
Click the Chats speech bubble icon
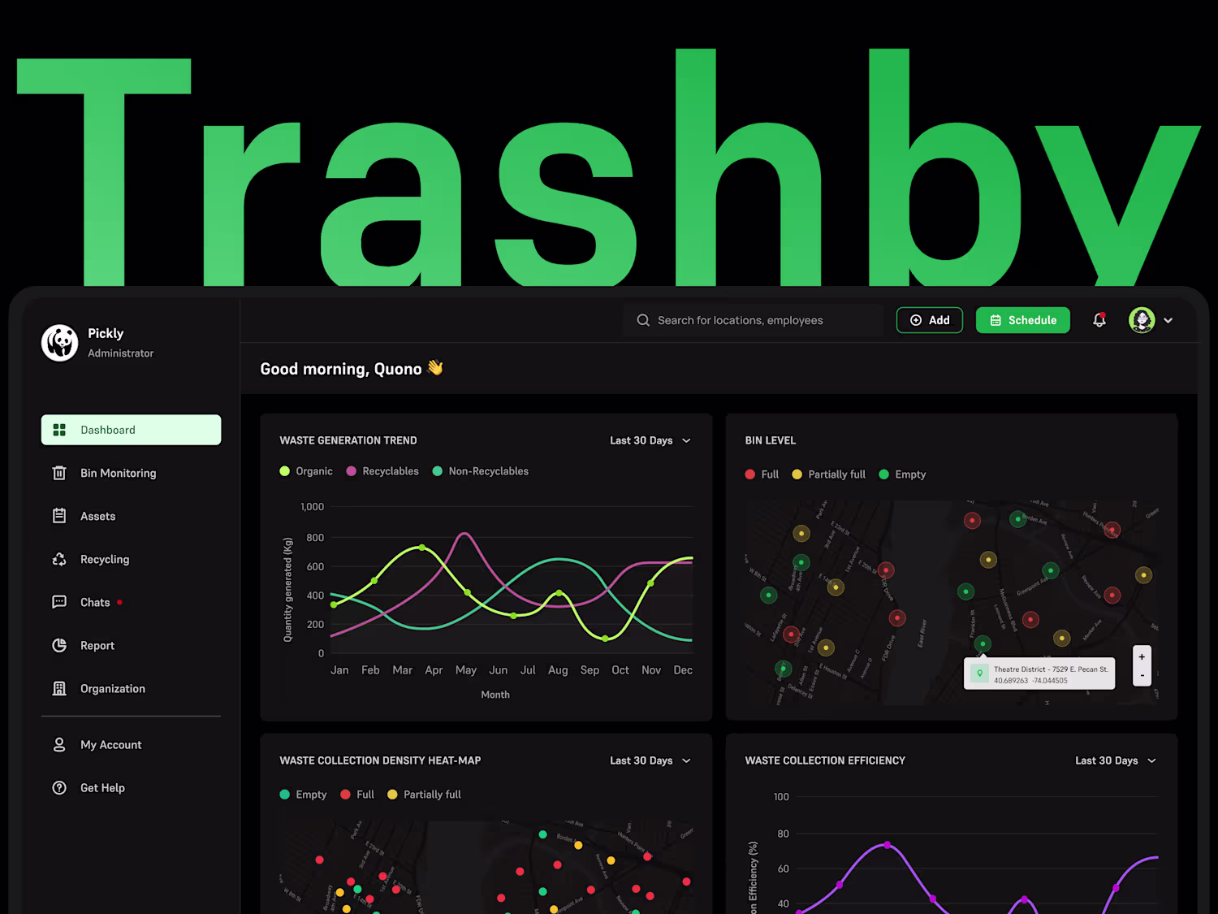(x=59, y=602)
